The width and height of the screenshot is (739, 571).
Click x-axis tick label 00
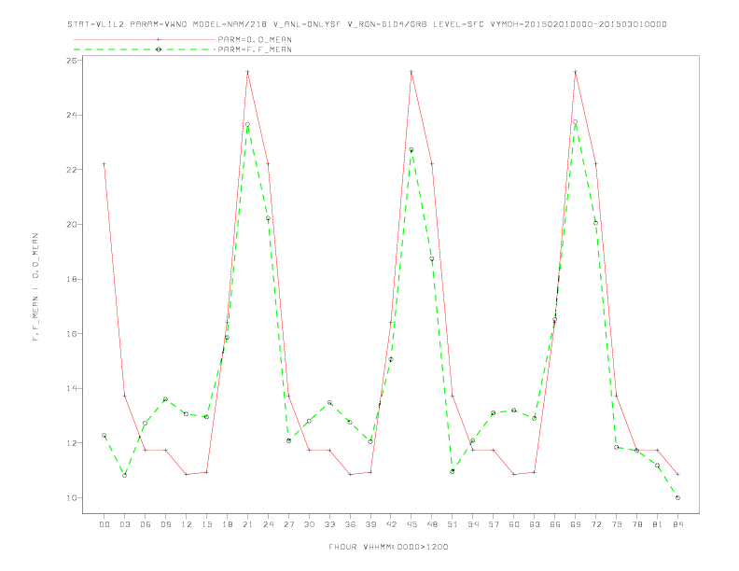pos(105,524)
